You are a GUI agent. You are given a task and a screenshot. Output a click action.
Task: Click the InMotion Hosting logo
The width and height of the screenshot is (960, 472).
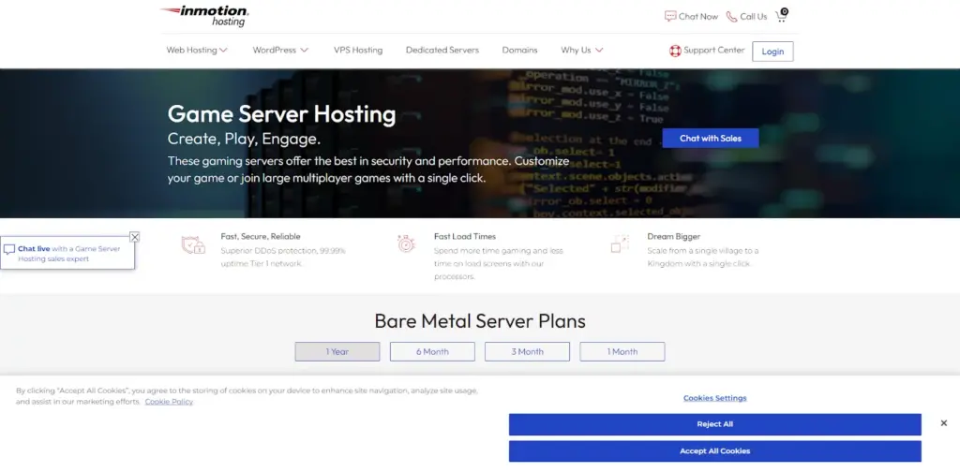click(x=203, y=16)
